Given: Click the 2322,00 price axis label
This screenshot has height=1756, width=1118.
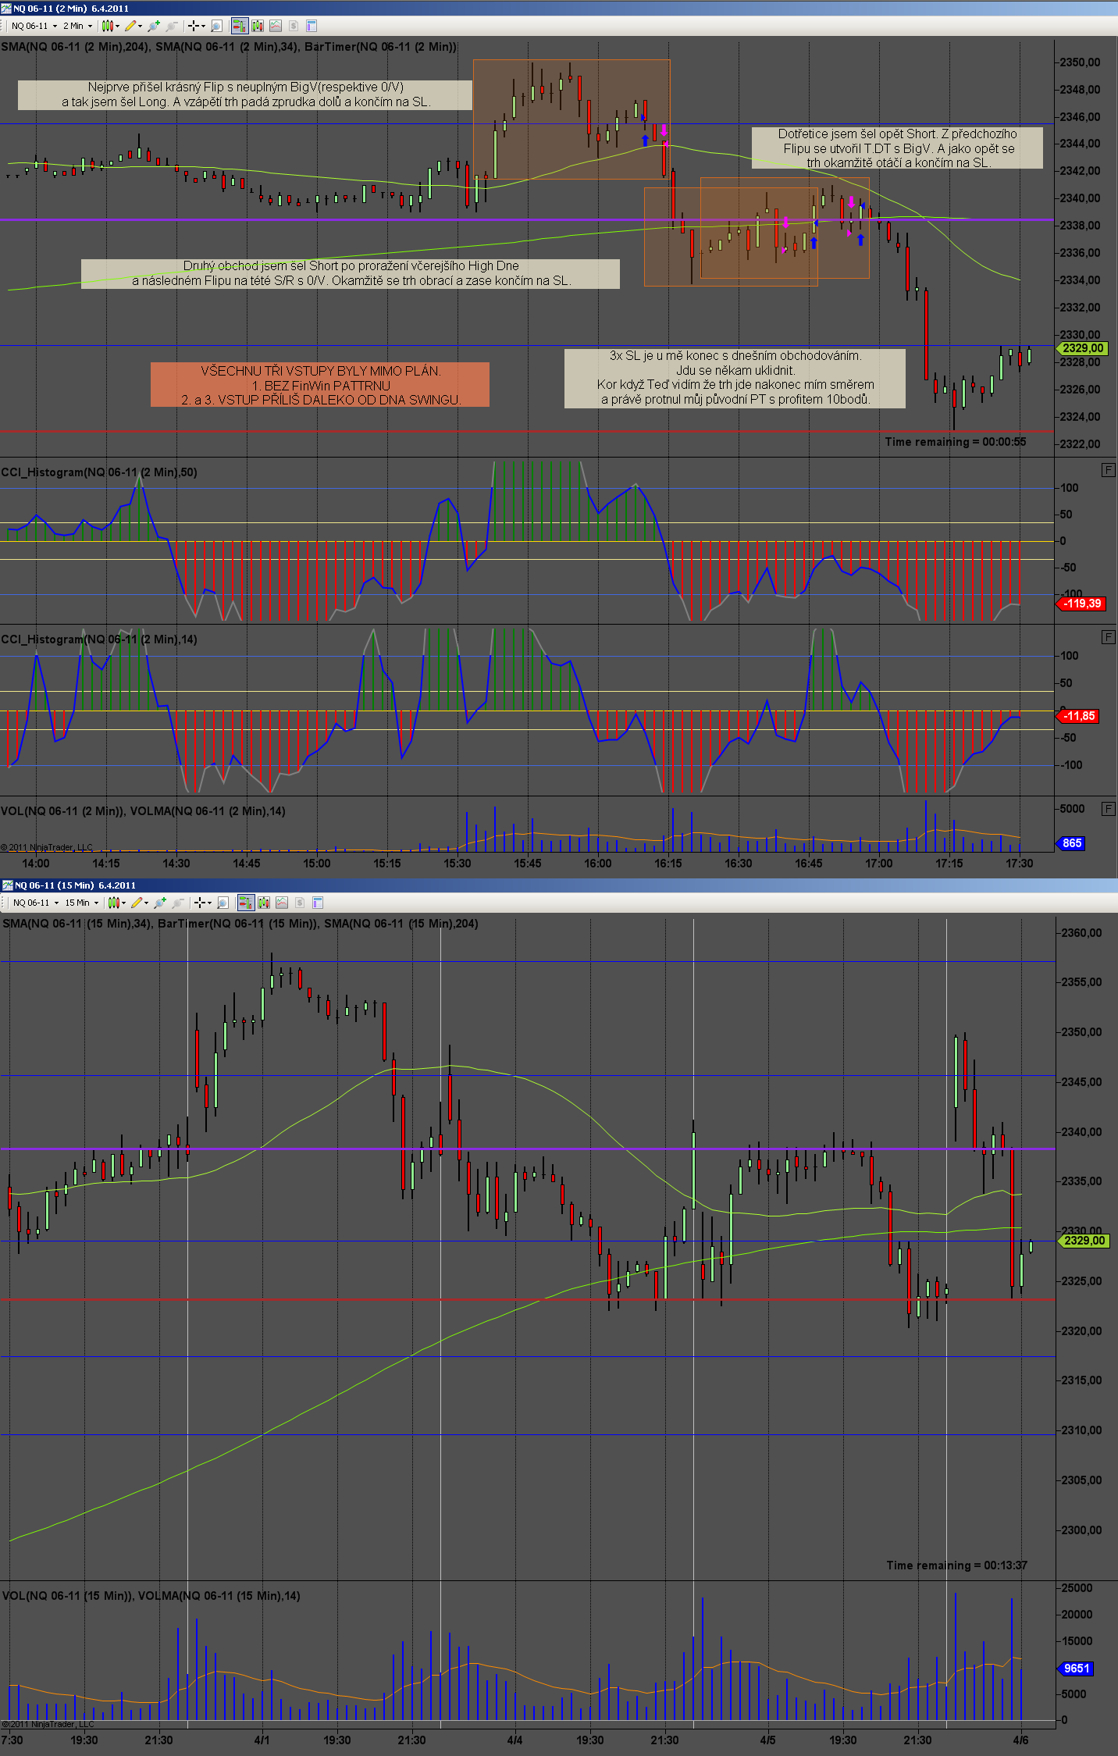Looking at the screenshot, I should (x=1080, y=444).
